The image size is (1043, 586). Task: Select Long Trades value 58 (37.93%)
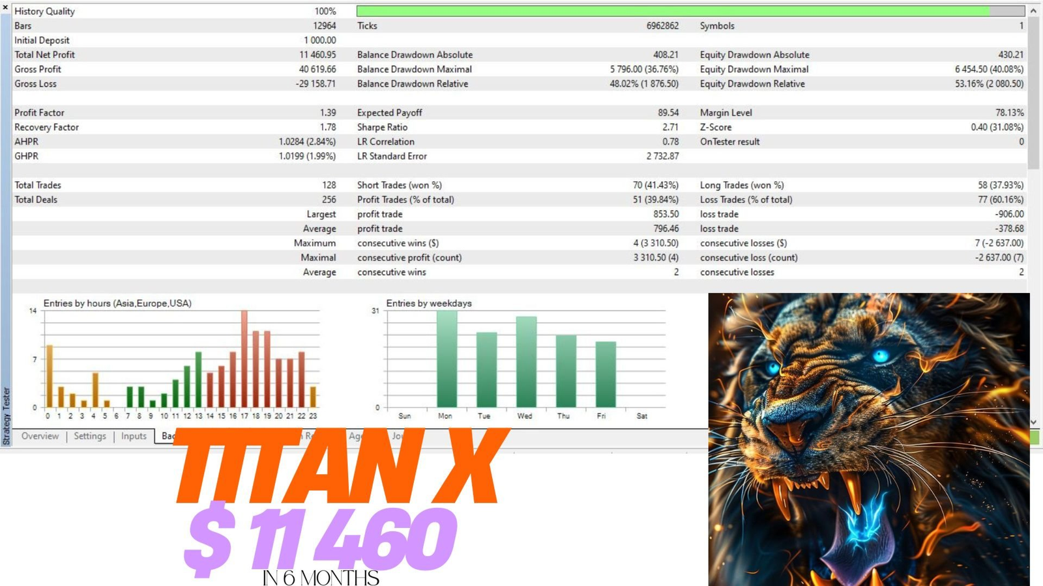coord(1001,185)
